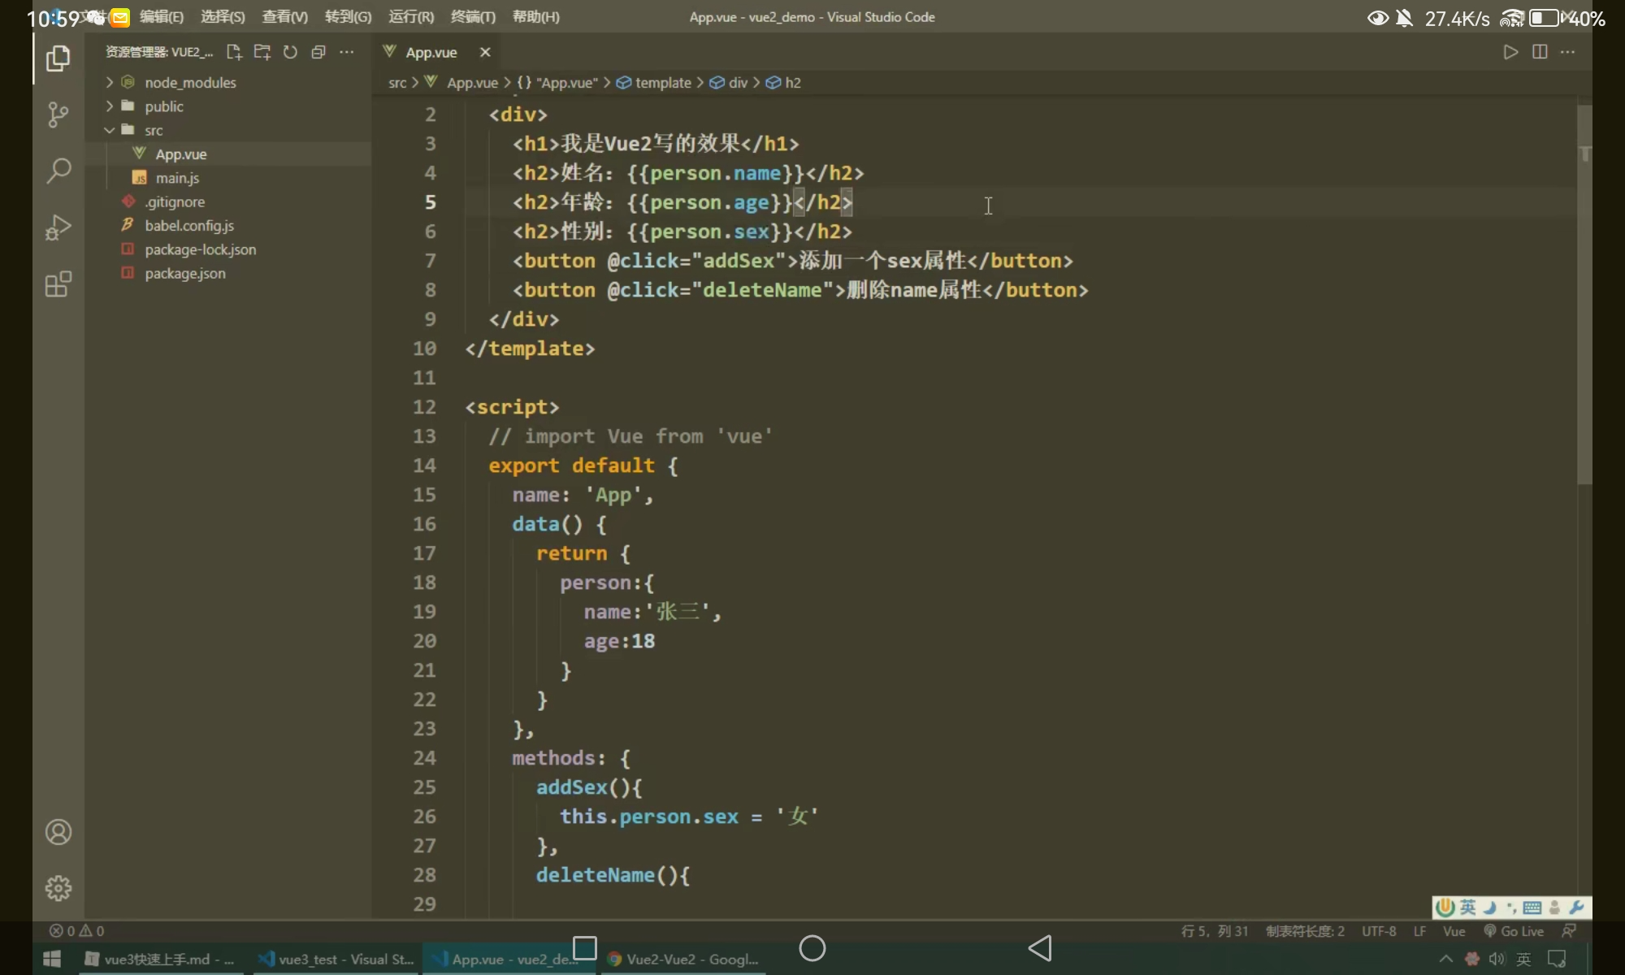This screenshot has width=1625, height=975.
Task: Collapse all folders in explorer
Action: [318, 52]
